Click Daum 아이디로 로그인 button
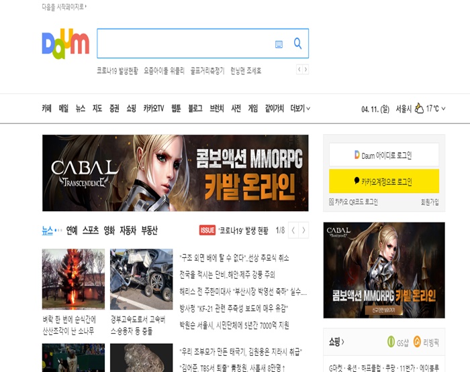The image size is (470, 372). [x=384, y=155]
